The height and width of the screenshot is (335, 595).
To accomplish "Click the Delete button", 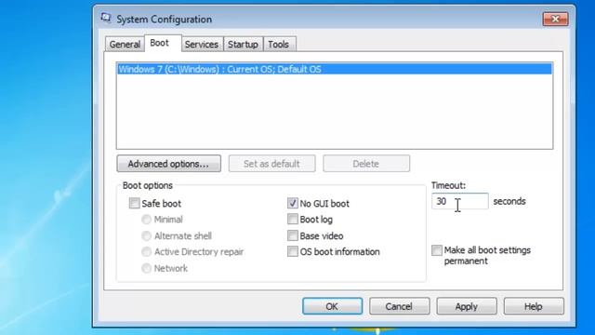I will point(366,164).
